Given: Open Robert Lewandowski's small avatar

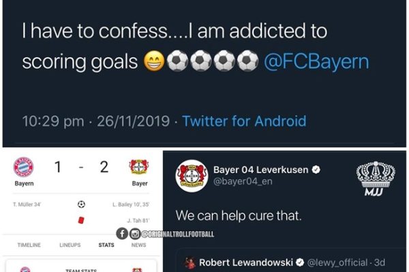Looking at the screenshot, I should [x=190, y=262].
